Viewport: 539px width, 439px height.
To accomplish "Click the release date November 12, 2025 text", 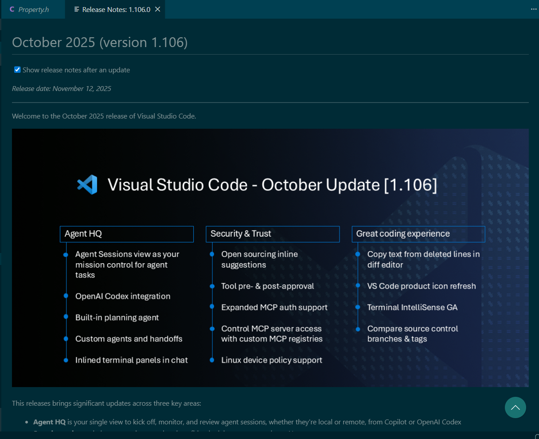I will 62,89.
